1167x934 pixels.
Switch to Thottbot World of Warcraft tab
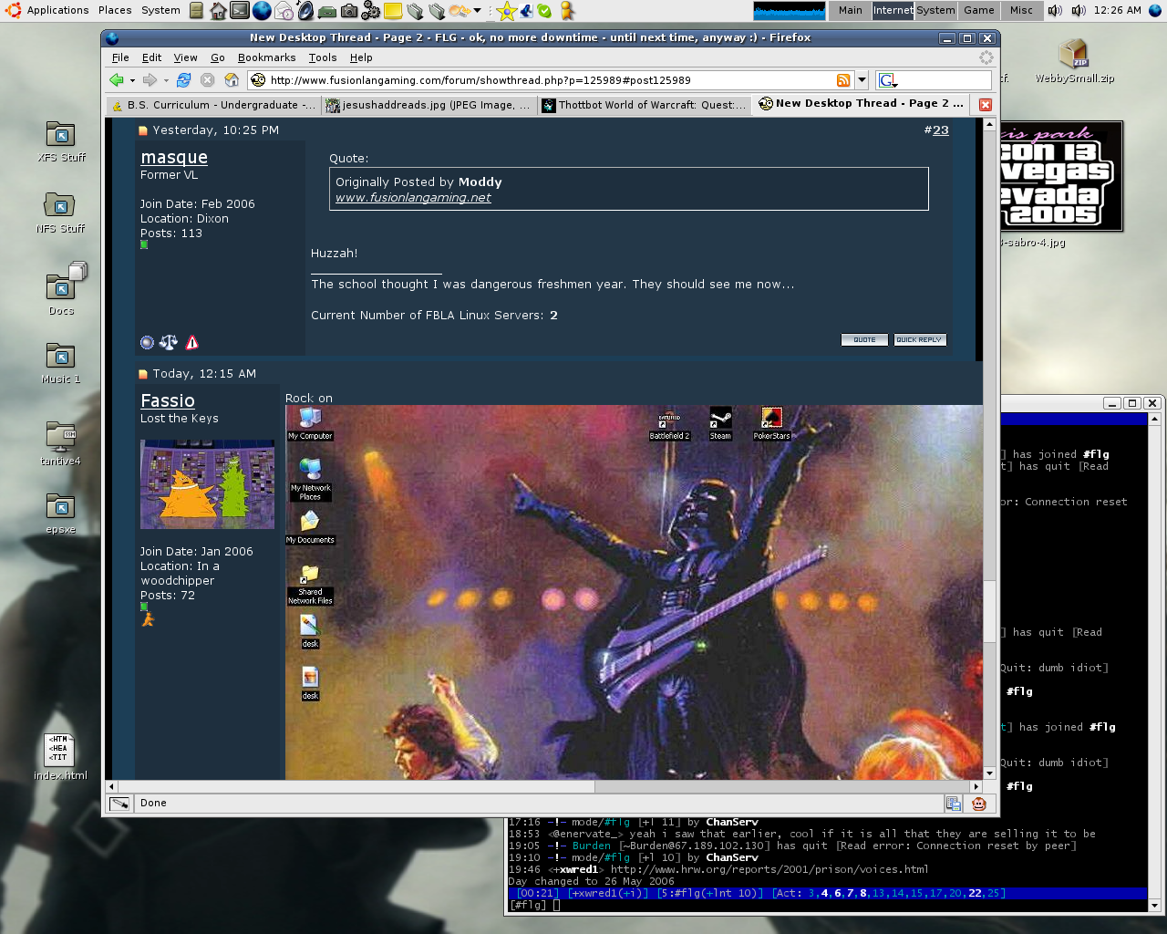click(645, 105)
